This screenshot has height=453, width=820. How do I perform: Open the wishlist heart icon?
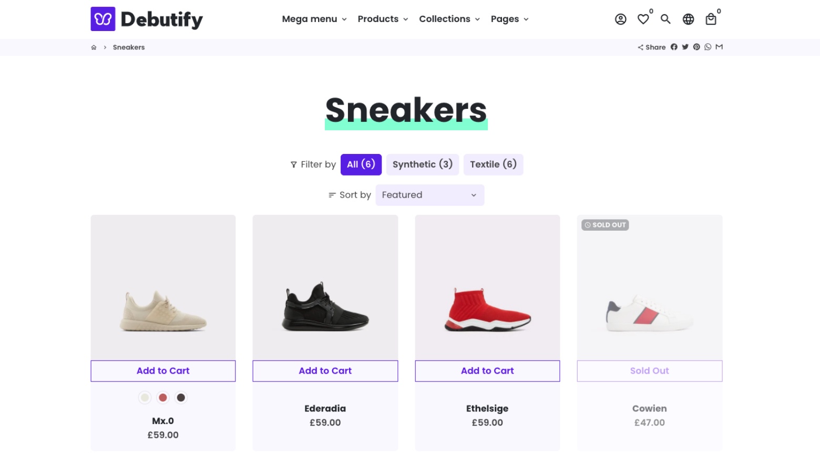tap(643, 19)
